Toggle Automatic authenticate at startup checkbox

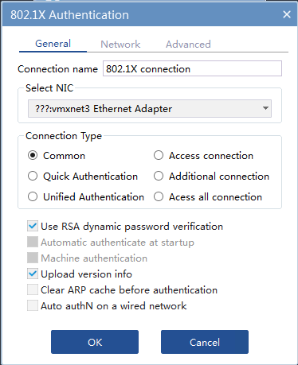click(33, 242)
